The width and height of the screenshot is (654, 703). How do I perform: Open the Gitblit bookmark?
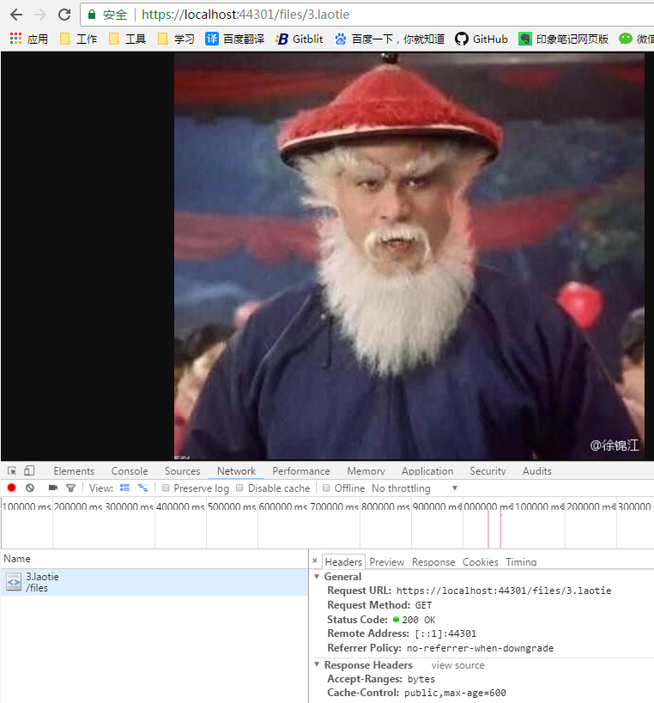point(300,39)
